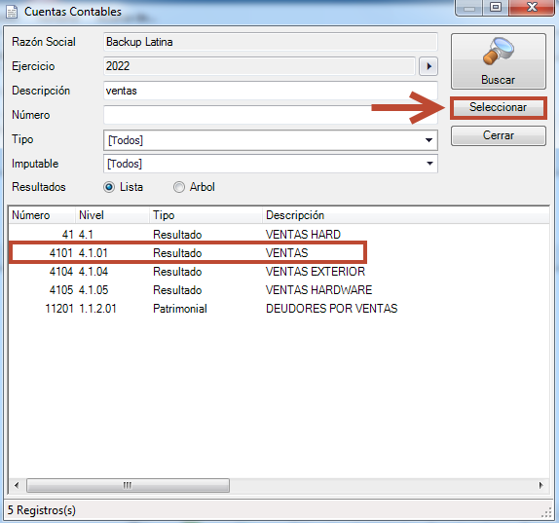Click the horizontal scrollbar thumb
Image resolution: width=559 pixels, height=523 pixels.
(x=128, y=485)
